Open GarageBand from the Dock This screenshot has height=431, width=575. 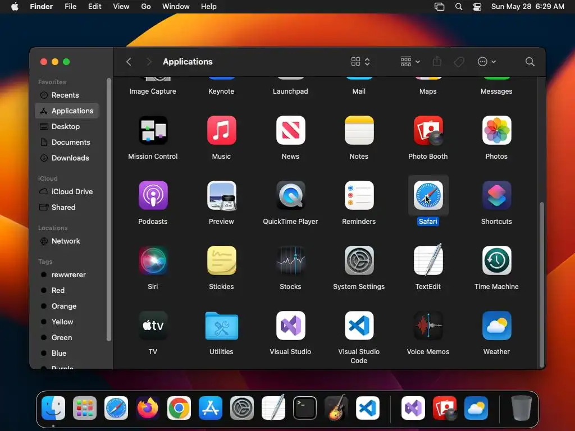click(x=336, y=408)
